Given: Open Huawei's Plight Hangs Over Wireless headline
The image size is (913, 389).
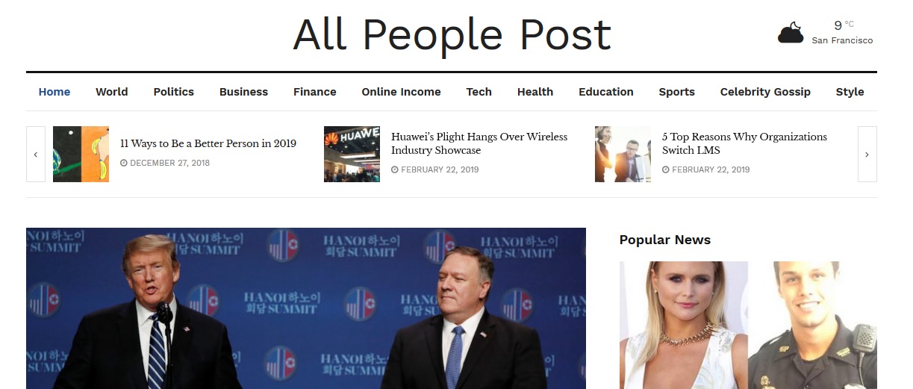Looking at the screenshot, I should (479, 143).
